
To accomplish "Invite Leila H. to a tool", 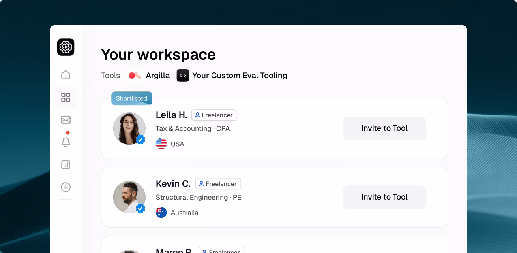I will (x=384, y=128).
